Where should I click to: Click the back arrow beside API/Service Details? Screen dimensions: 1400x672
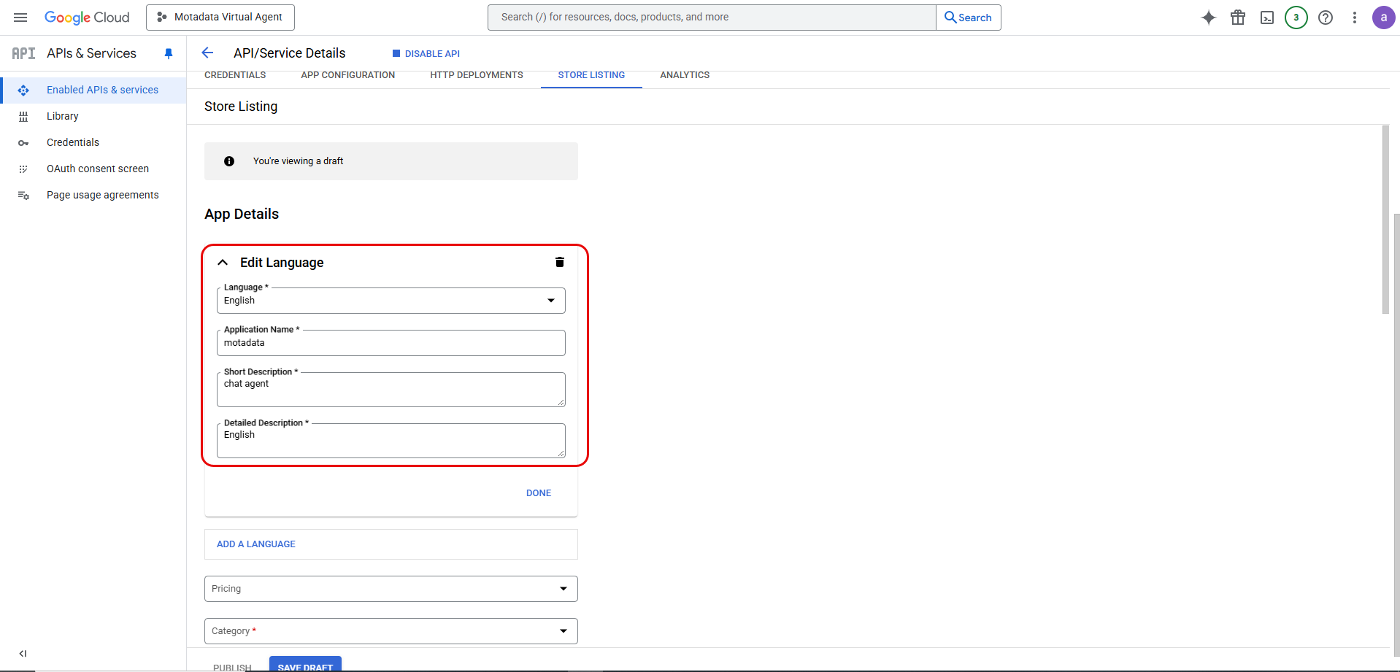tap(208, 53)
